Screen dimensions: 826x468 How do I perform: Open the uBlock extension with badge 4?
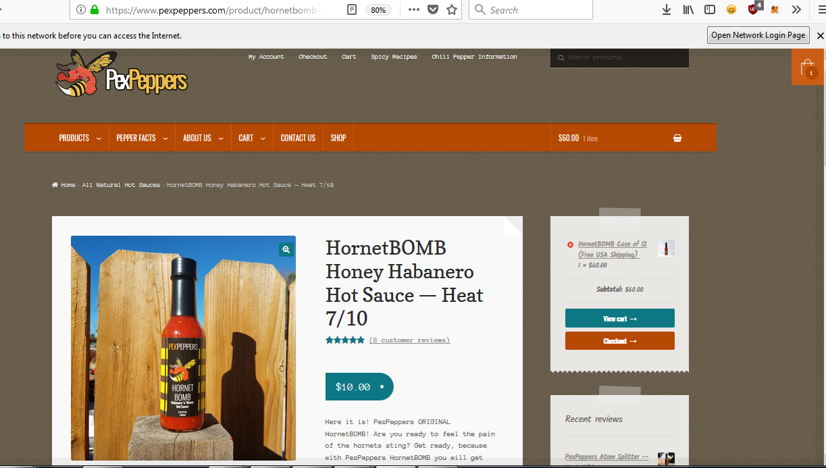click(754, 9)
